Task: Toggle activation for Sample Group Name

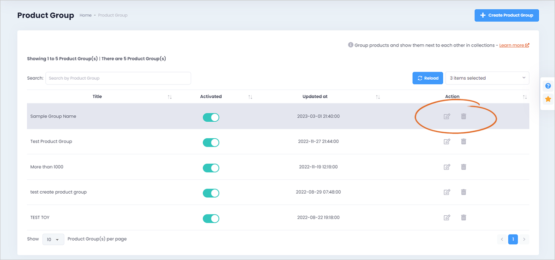Action: (x=211, y=117)
